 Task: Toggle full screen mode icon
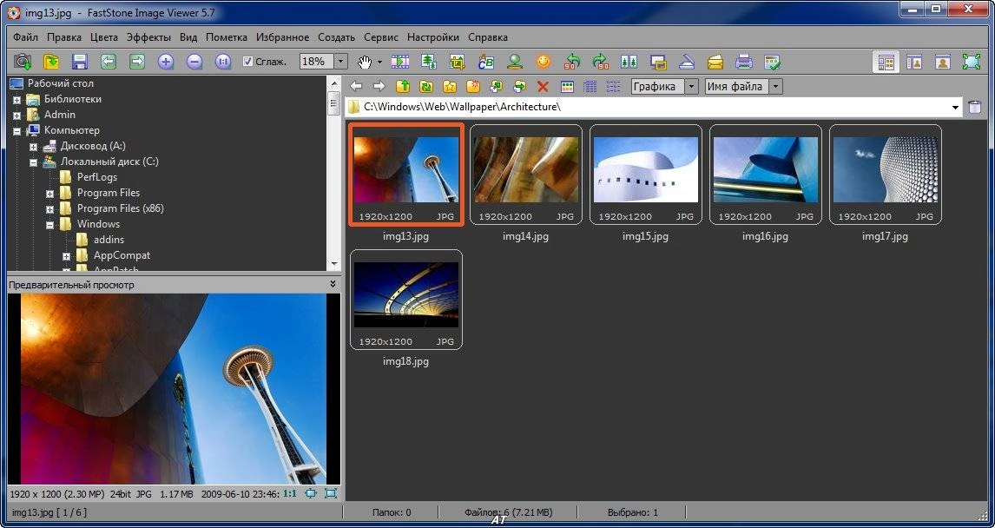pos(972,62)
